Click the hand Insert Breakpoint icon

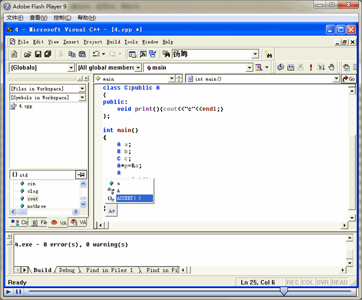tap(331, 67)
